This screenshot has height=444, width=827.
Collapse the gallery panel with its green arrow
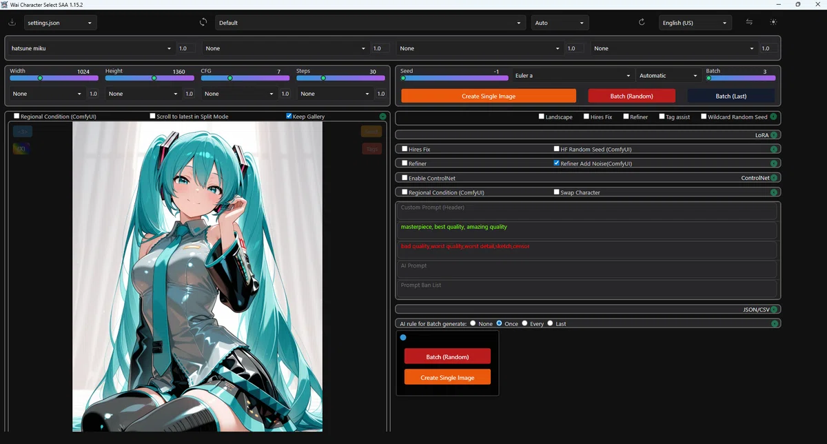tap(383, 117)
